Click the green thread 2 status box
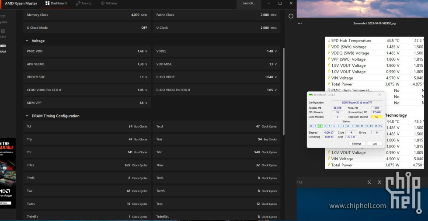 click(x=320, y=126)
